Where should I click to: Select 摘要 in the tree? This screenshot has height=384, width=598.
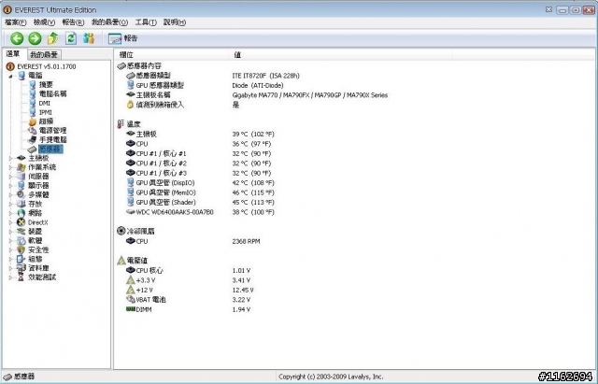pos(46,85)
